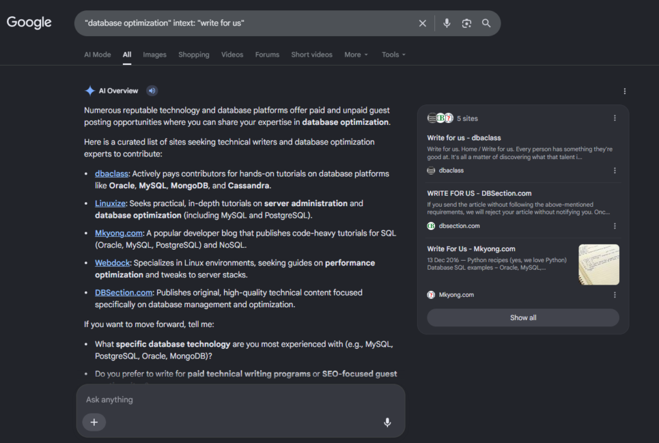Switch to Short videos tab

pos(312,55)
